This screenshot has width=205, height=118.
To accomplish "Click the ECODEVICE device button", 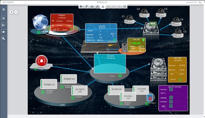I will click(116, 89).
